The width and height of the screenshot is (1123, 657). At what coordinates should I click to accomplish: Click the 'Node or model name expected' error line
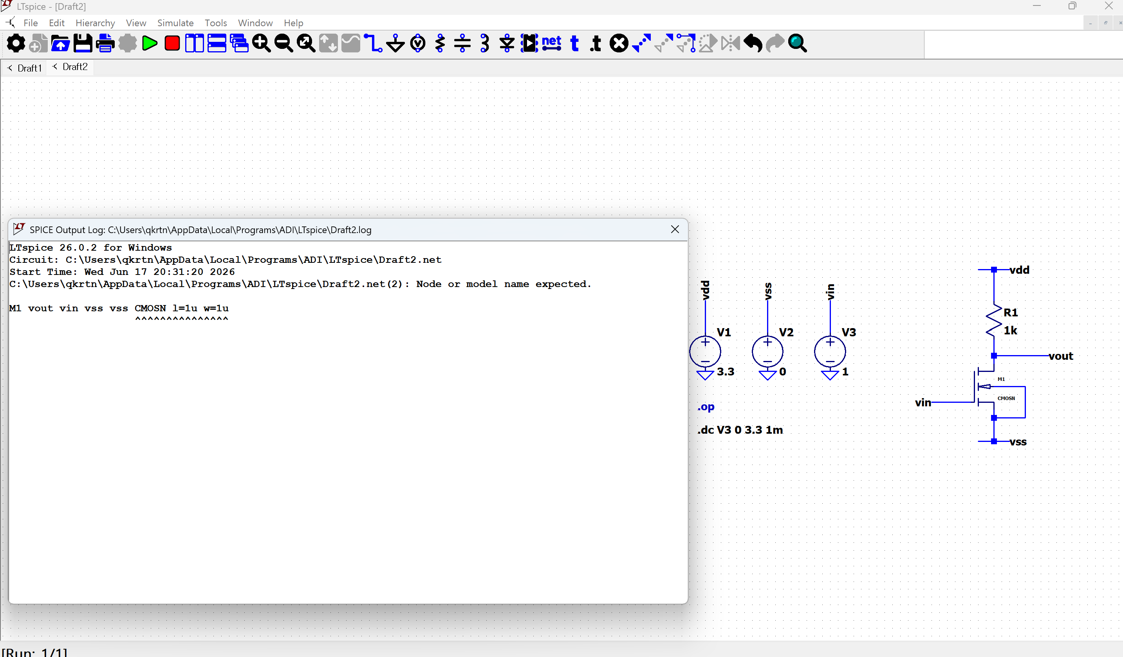pyautogui.click(x=300, y=284)
